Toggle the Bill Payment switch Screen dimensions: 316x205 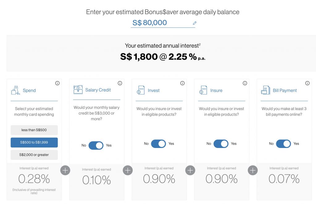click(283, 144)
